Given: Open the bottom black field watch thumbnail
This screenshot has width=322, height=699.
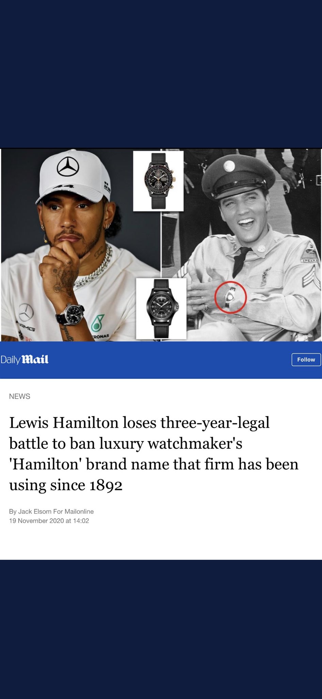Looking at the screenshot, I should pos(161,309).
